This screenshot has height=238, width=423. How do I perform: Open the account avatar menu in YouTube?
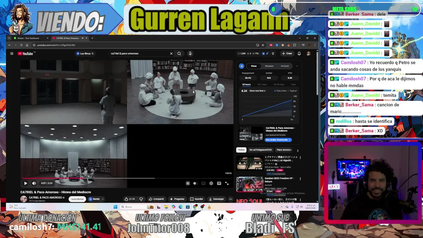(x=308, y=54)
